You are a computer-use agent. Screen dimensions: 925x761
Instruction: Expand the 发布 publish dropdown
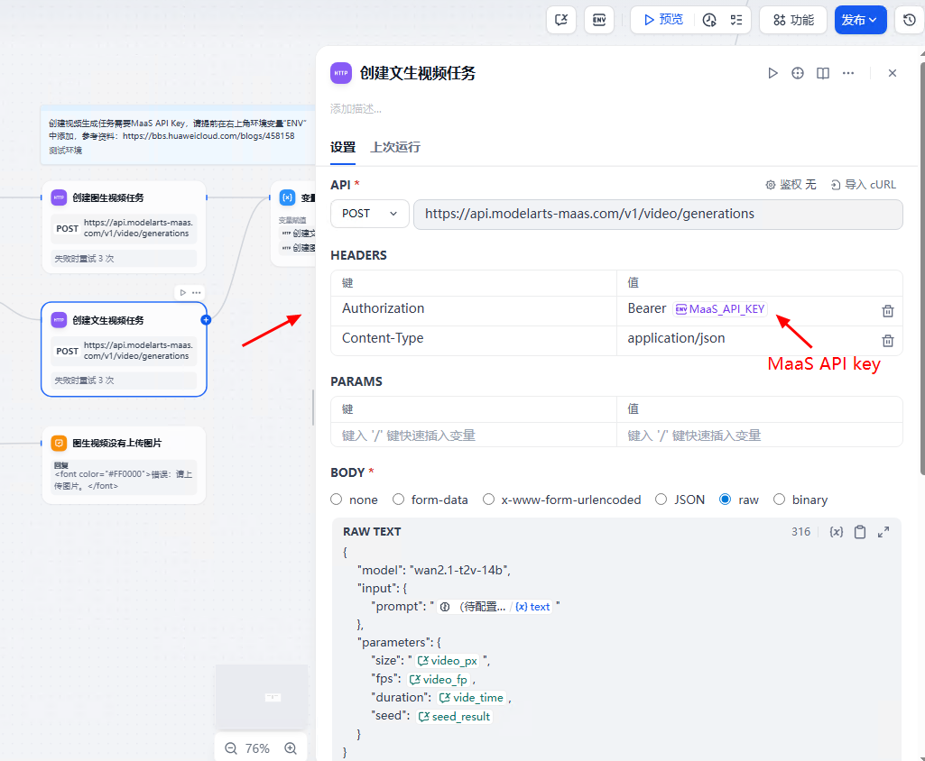tap(860, 20)
